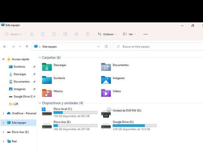Select the Disco local (C:) drive icon
This screenshot has height=156, width=203.
point(47,112)
